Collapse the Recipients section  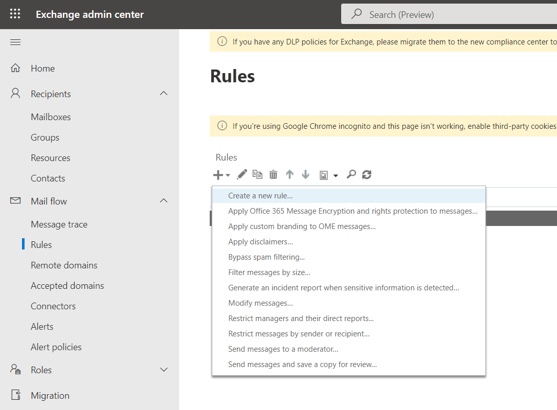(163, 94)
